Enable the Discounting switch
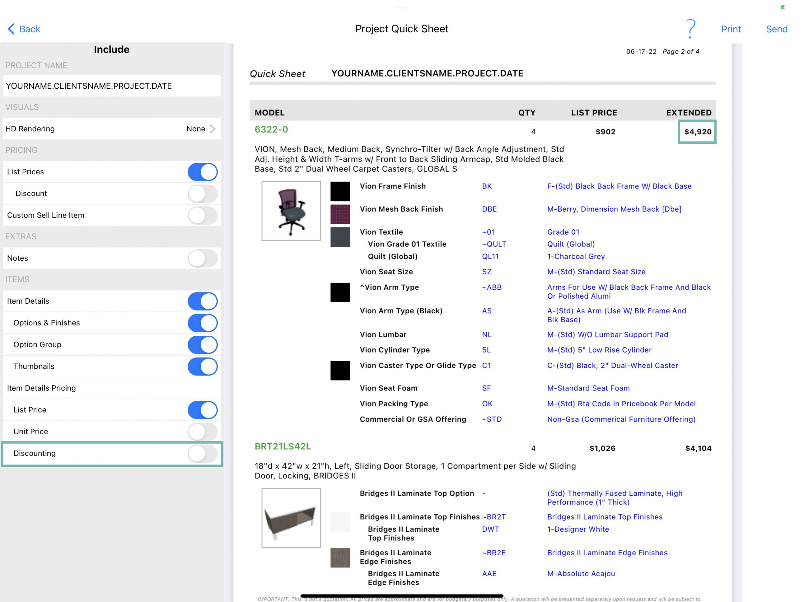The height and width of the screenshot is (602, 804). click(x=203, y=454)
